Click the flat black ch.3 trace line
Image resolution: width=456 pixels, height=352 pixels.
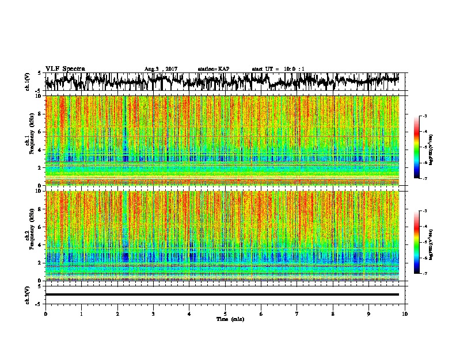(x=222, y=294)
